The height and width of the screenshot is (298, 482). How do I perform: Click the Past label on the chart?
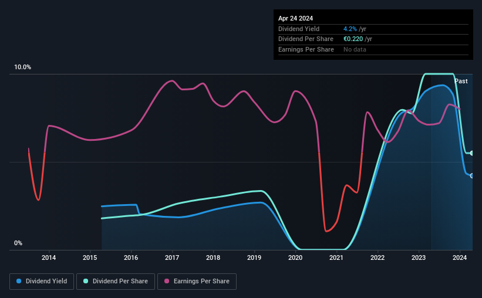coord(461,81)
